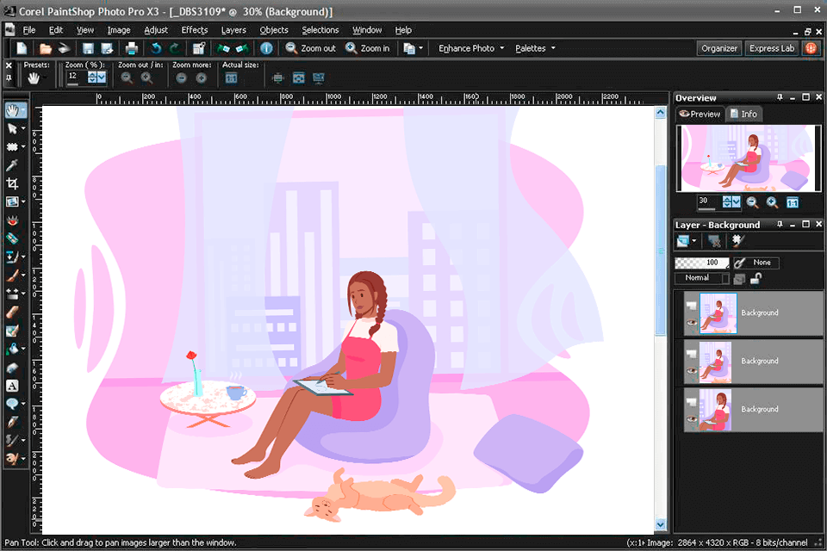Switch to the Info tab in Overview

(743, 114)
